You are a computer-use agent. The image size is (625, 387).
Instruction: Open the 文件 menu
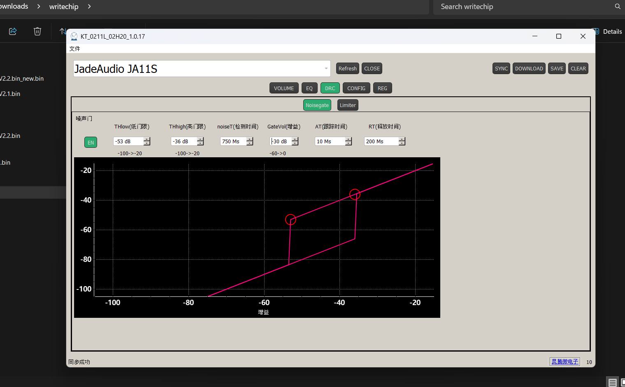tap(75, 49)
